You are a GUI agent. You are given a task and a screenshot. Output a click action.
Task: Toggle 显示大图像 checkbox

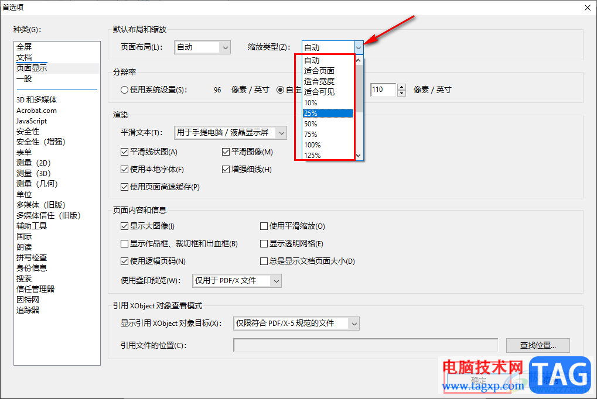tap(125, 226)
